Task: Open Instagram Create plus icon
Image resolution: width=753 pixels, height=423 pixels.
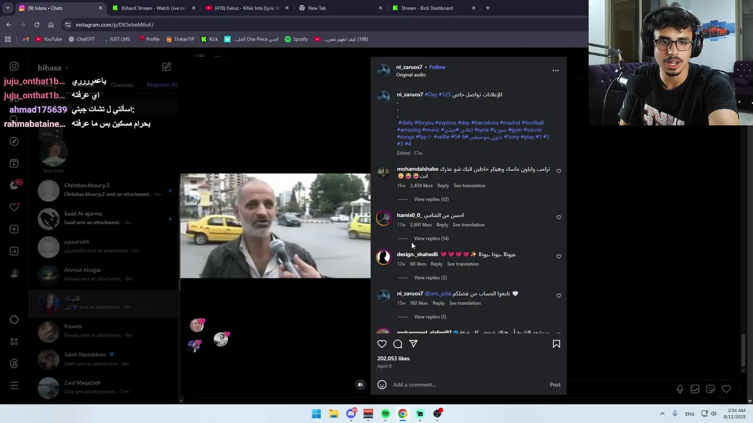Action: pyautogui.click(x=14, y=229)
